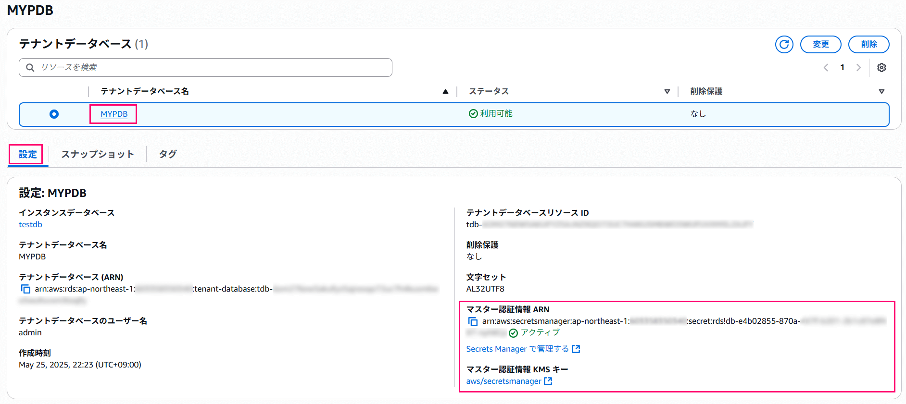
Task: Open the aws/secretsmanager KMS key link
Action: (503, 381)
